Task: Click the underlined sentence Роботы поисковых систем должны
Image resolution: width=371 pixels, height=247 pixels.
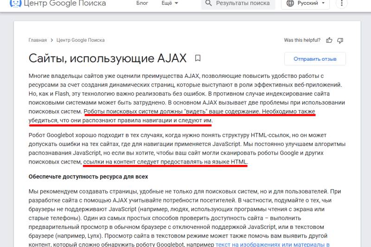Action: [x=172, y=116]
